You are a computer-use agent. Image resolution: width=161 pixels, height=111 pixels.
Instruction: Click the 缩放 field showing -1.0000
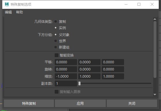click(66, 76)
